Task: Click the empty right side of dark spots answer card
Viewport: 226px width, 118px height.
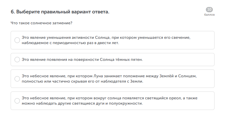Action: (x=182, y=59)
